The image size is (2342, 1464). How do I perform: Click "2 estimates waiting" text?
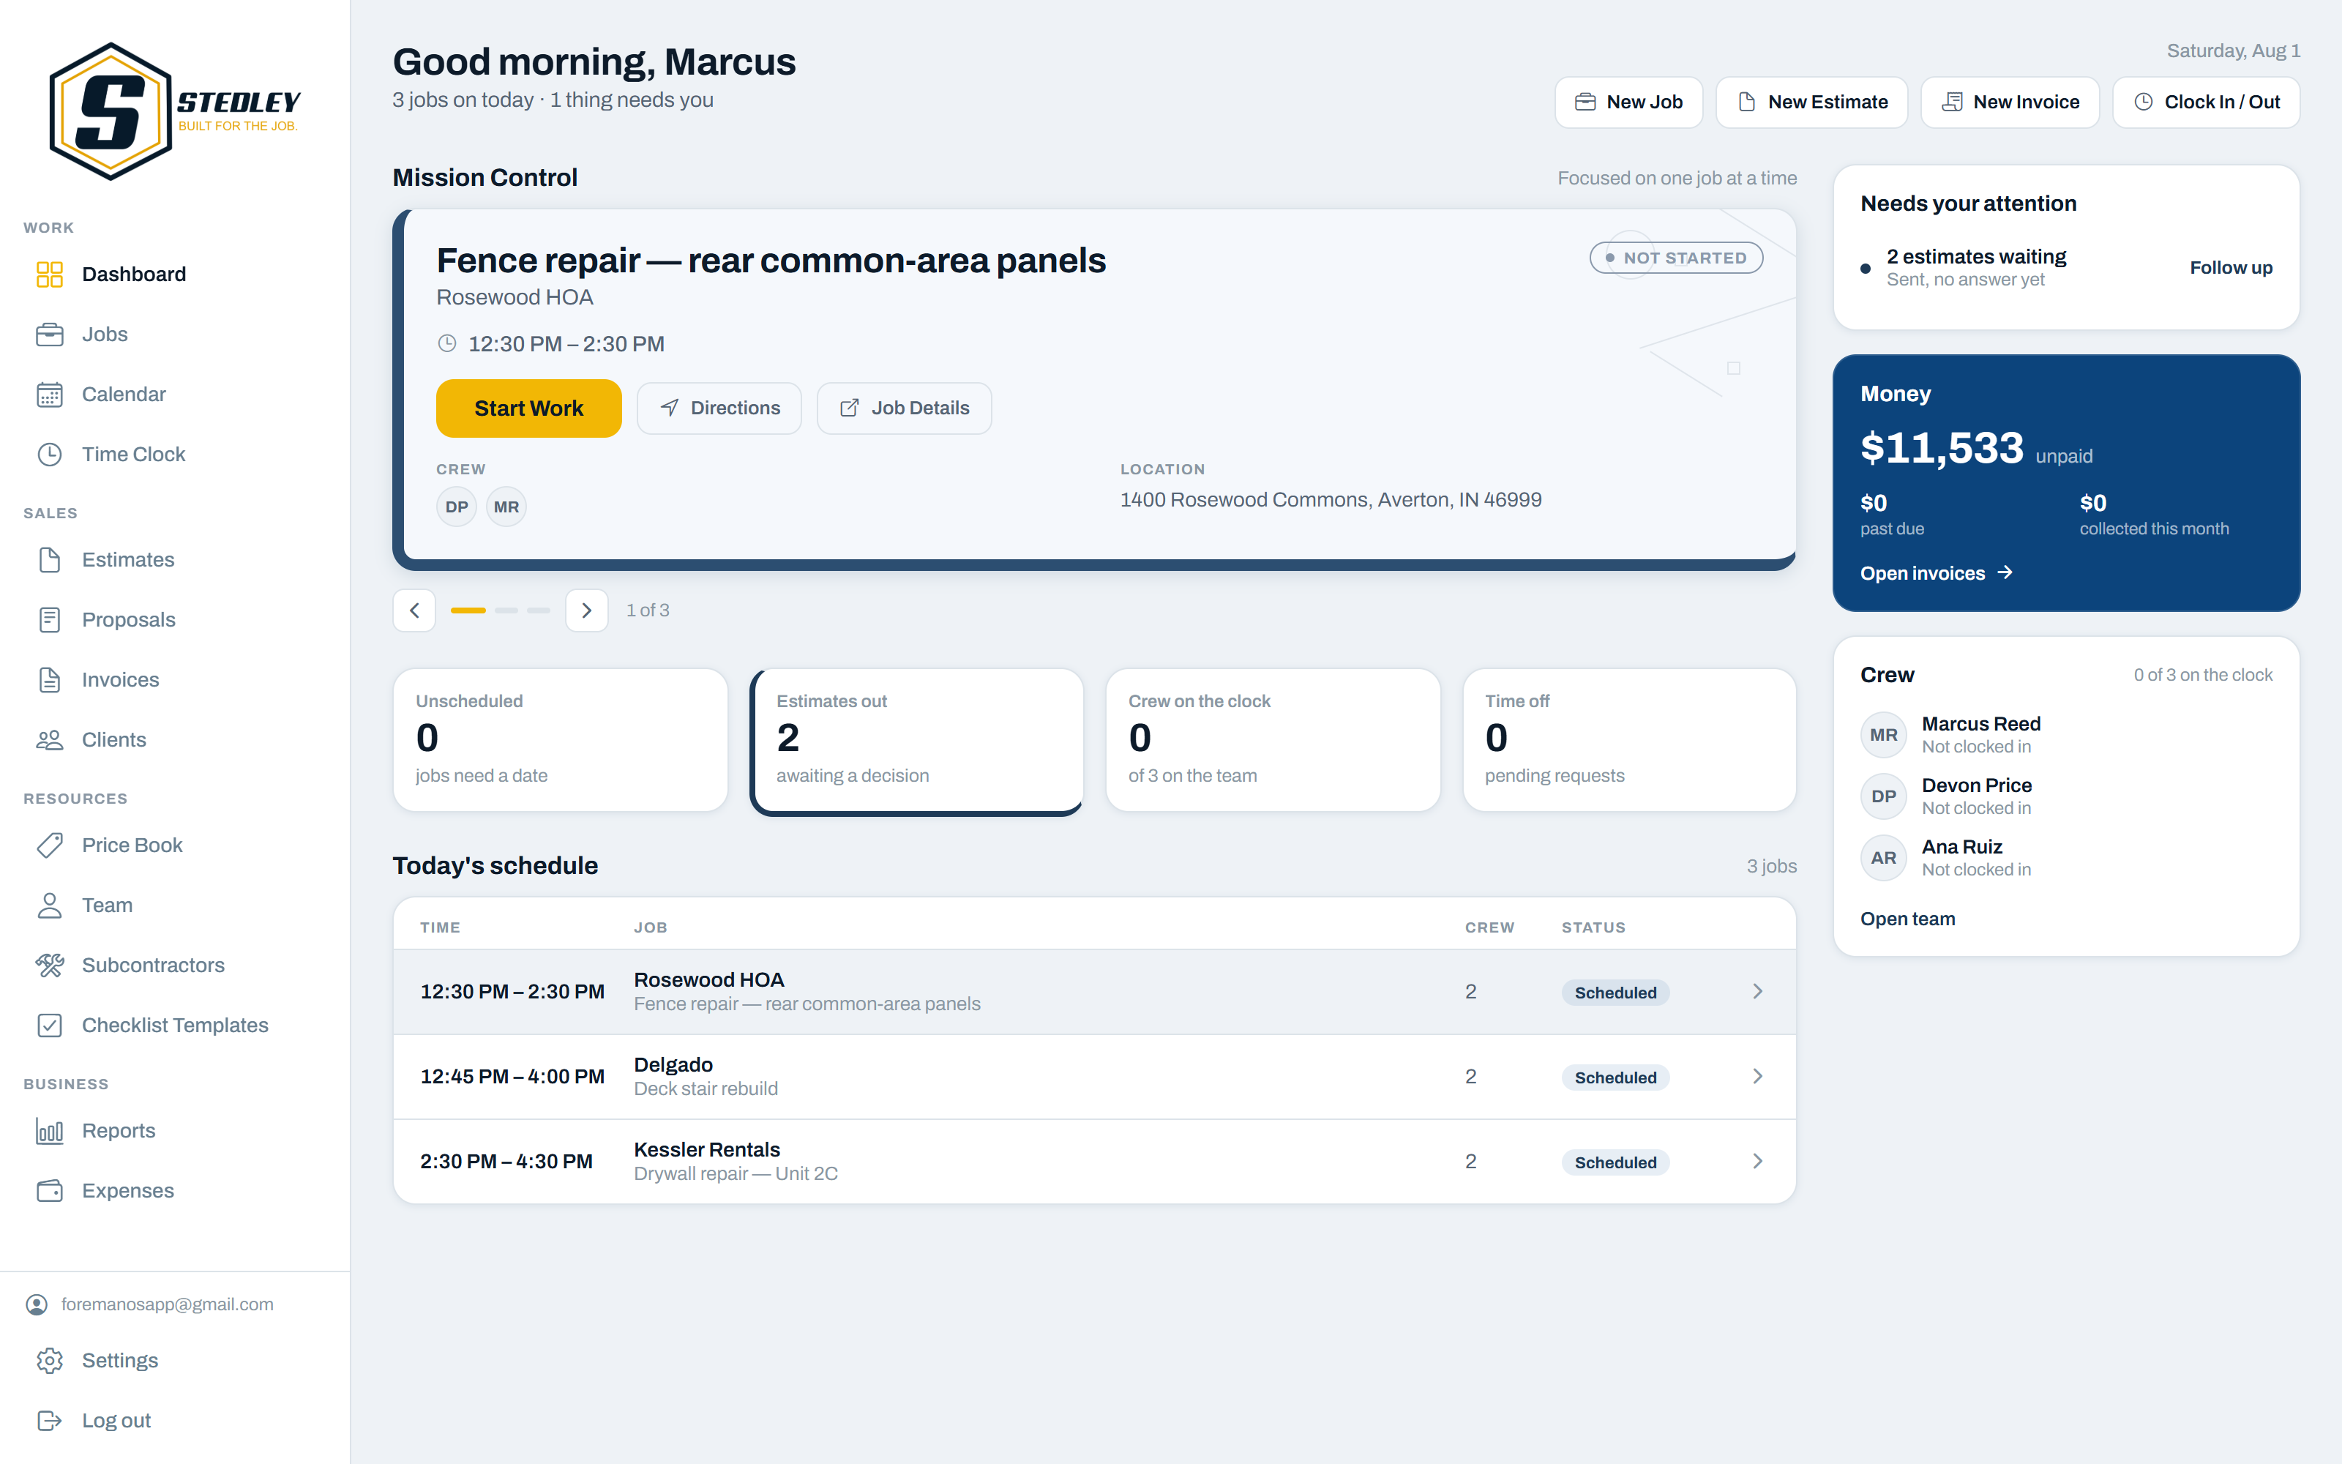point(1976,257)
